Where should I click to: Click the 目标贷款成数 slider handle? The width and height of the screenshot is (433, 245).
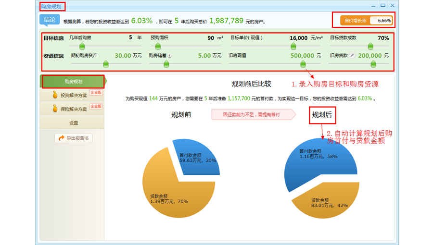click(x=370, y=46)
